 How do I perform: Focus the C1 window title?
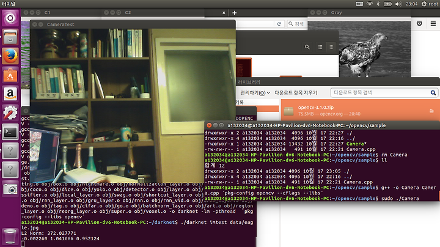tap(47, 13)
